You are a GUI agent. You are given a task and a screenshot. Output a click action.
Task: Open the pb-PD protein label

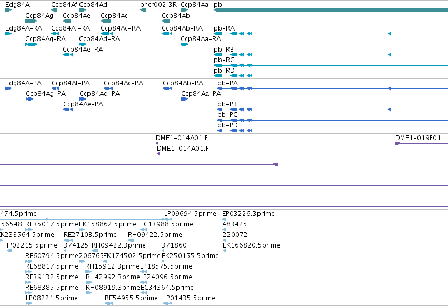[227, 125]
